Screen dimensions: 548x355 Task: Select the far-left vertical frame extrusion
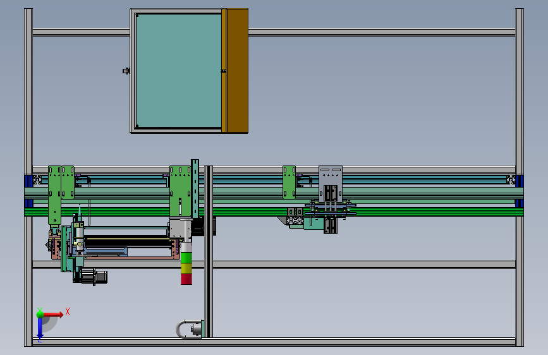click(x=28, y=177)
